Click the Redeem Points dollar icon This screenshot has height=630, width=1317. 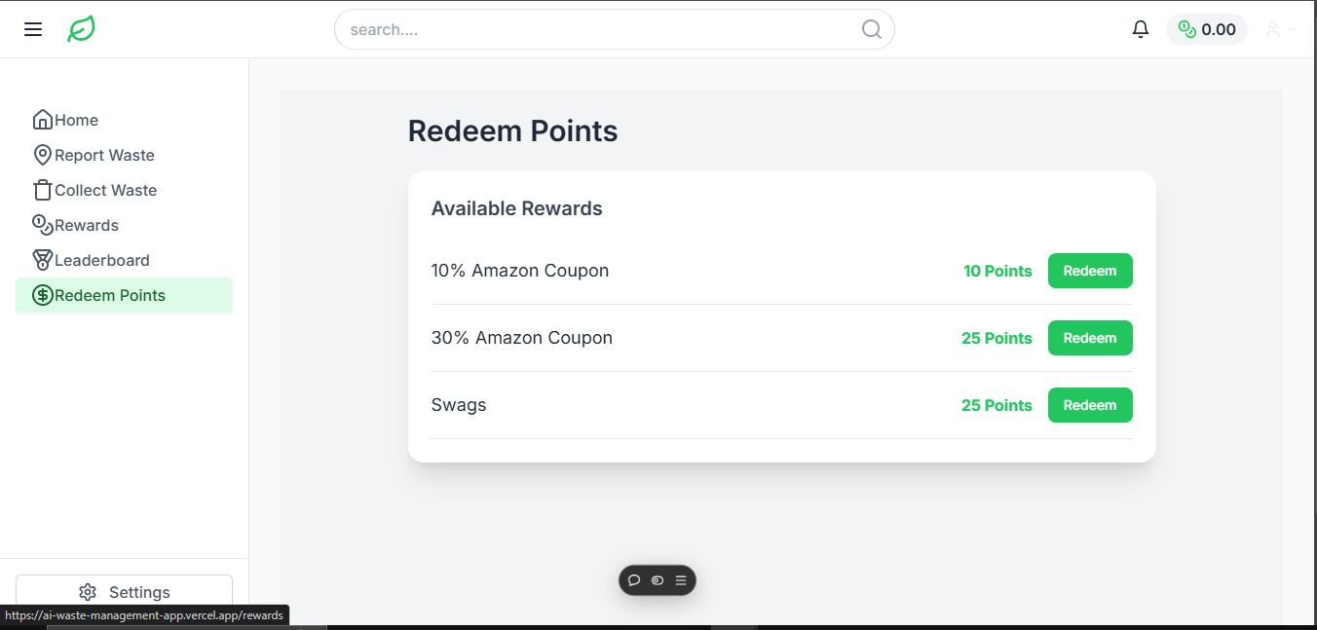tap(42, 294)
